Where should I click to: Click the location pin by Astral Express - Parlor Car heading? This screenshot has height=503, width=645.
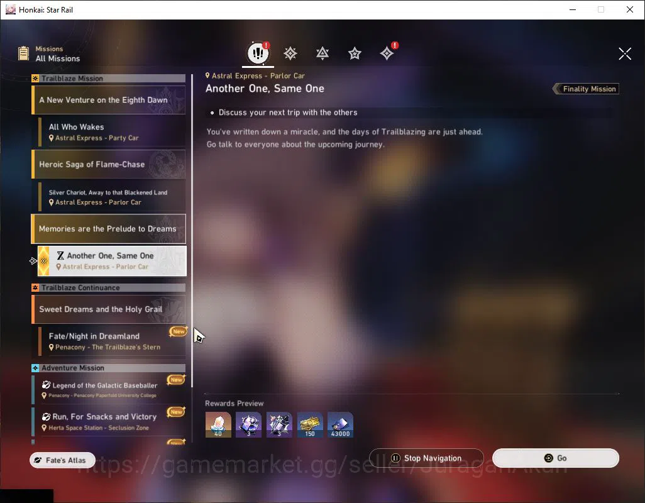click(x=207, y=75)
